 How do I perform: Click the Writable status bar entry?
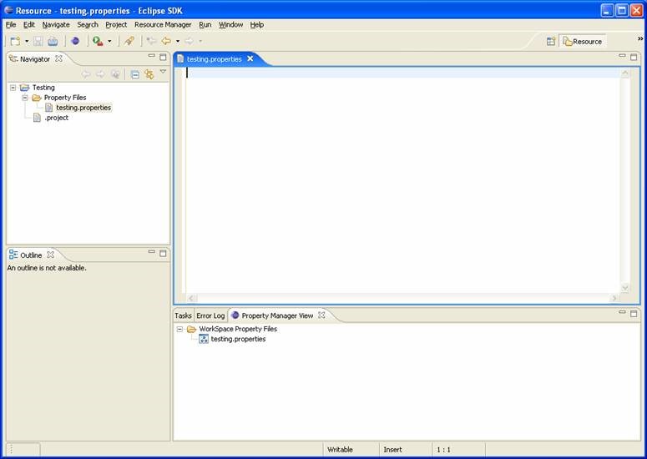tap(340, 450)
